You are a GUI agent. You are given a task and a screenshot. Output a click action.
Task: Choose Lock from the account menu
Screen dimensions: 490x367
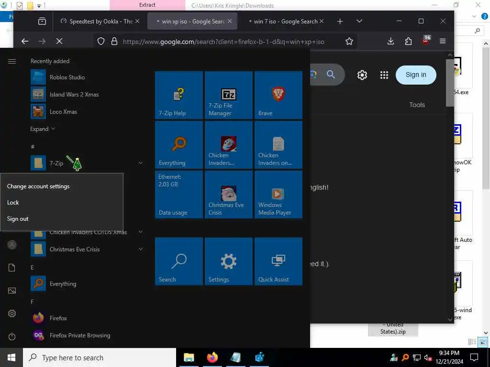pyautogui.click(x=62, y=202)
